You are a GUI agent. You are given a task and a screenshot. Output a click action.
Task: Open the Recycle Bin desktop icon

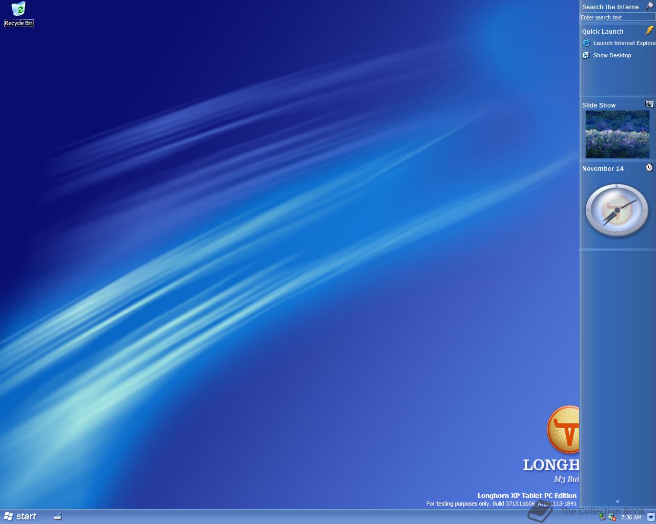(x=18, y=14)
